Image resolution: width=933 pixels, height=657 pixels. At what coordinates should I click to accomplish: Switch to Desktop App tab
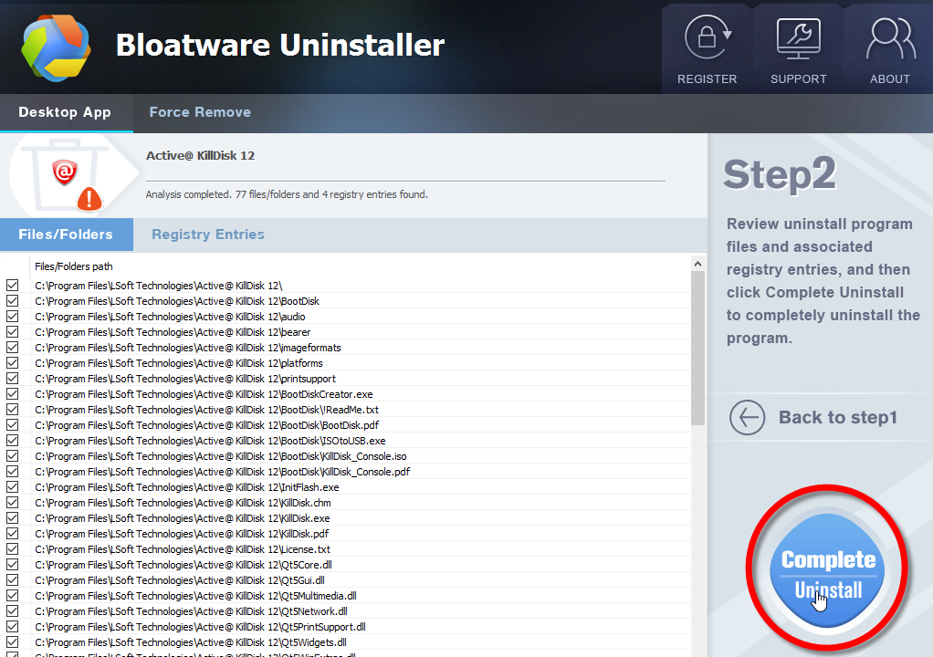coord(65,112)
